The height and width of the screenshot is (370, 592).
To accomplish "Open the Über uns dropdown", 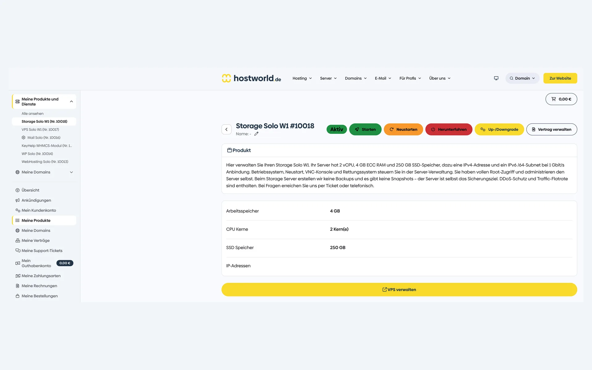I will [x=440, y=78].
